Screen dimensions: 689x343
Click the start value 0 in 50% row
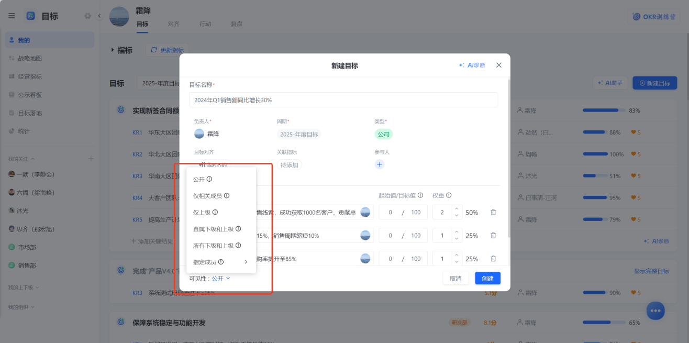[390, 212]
